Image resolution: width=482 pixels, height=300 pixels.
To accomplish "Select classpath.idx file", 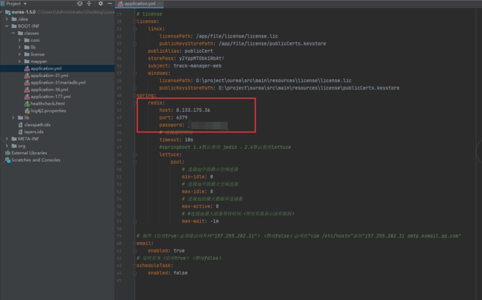I will (x=37, y=125).
